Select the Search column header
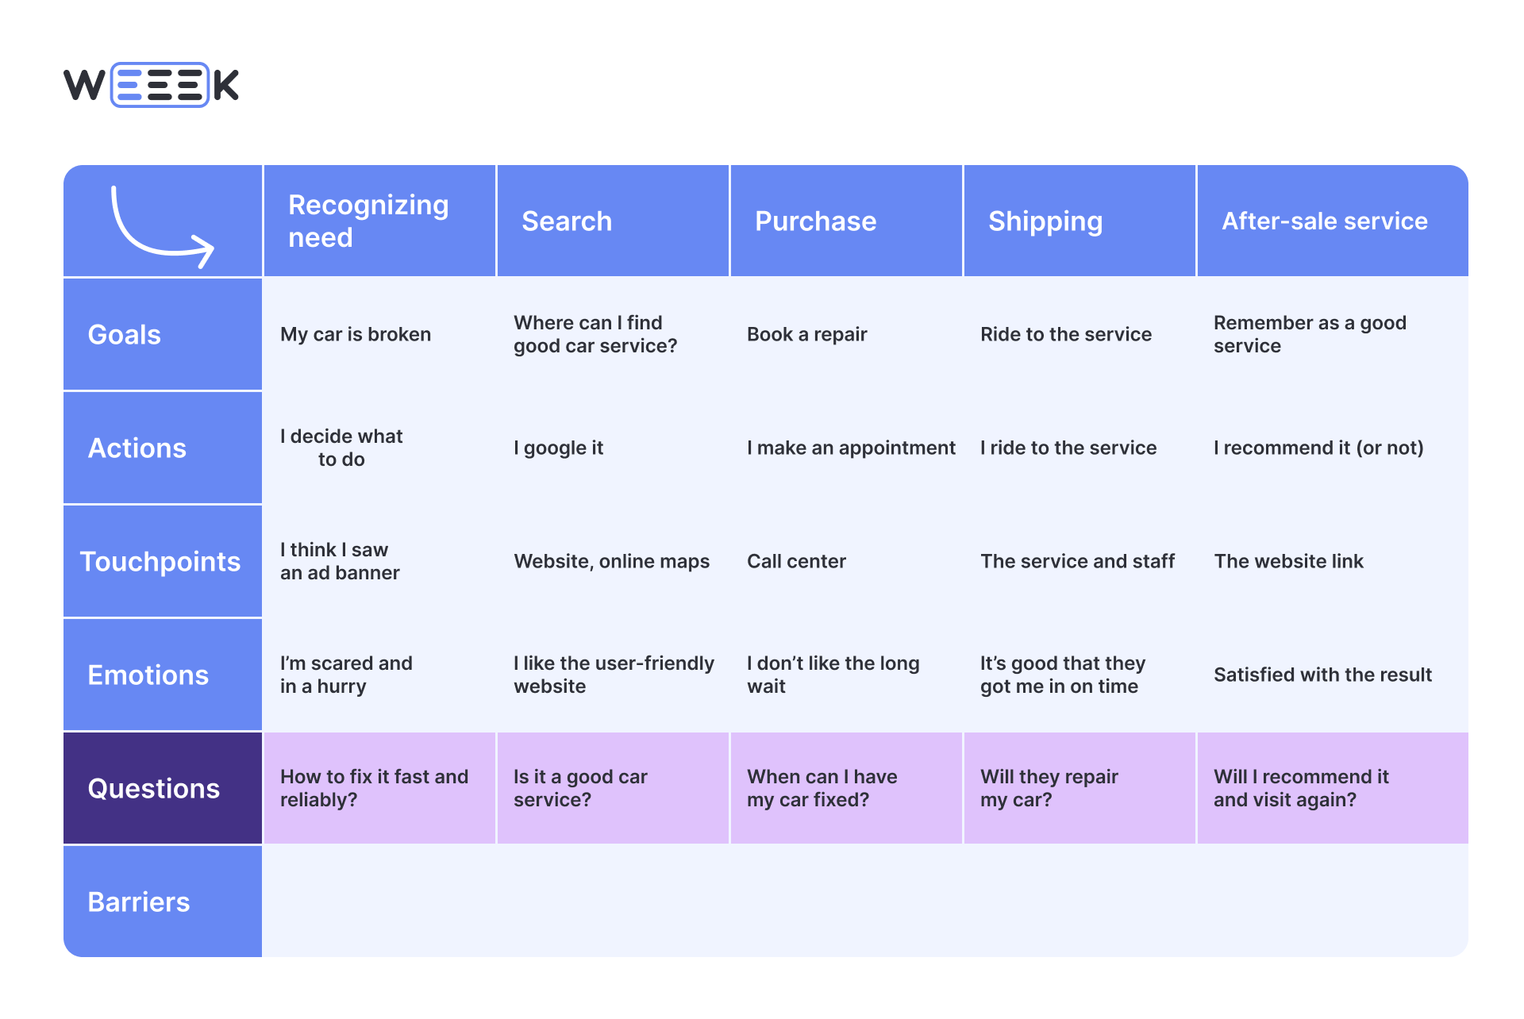 pos(567,221)
